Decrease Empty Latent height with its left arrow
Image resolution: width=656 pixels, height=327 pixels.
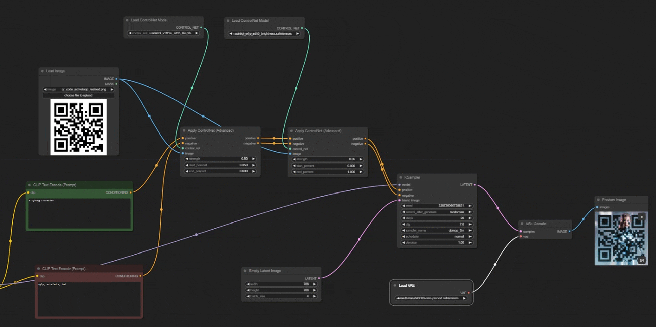(248, 290)
